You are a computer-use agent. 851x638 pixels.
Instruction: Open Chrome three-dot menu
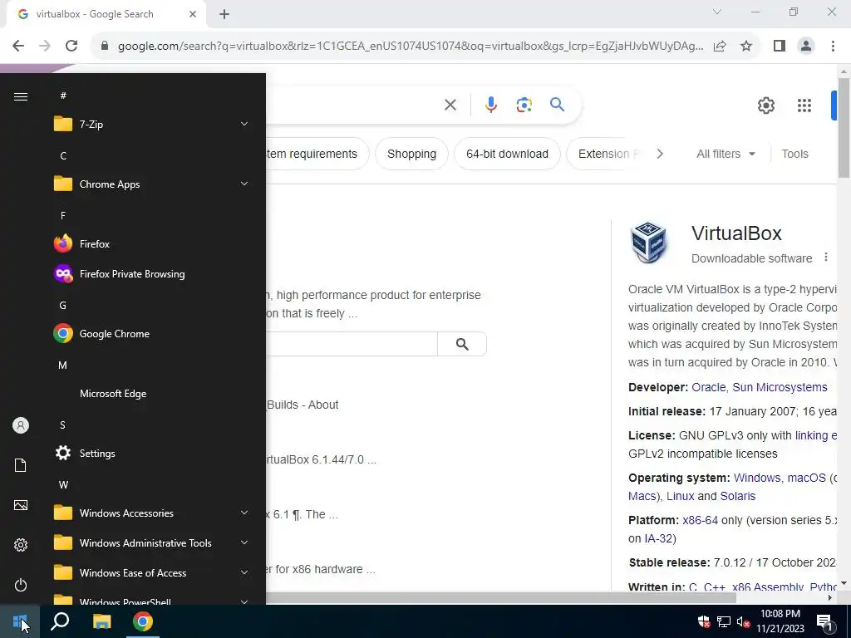833,46
